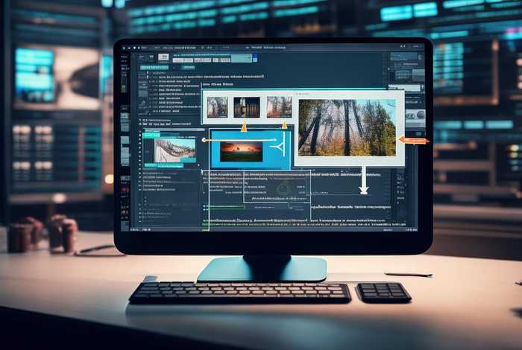Click the white branching fork symbol in blue panel
This screenshot has width=522, height=350.
pyautogui.click(x=280, y=147)
